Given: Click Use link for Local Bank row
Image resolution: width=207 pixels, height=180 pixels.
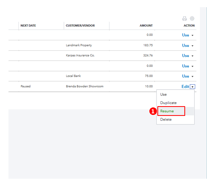Looking at the screenshot, I should (x=185, y=76).
